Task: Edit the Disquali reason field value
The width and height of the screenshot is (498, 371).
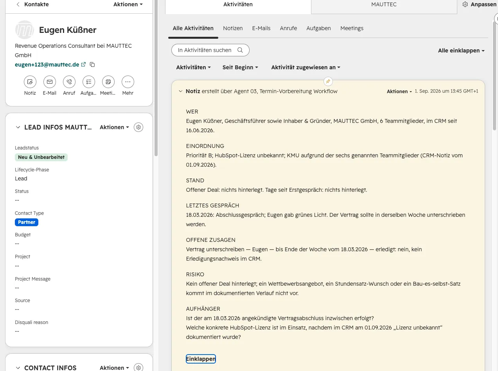Action: (x=17, y=331)
